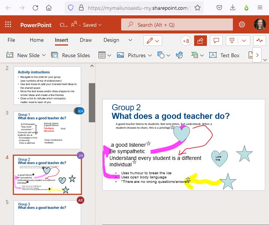Screen dimensions: 269x225
Task: Click the Reuse Slides icon
Action: (55, 55)
